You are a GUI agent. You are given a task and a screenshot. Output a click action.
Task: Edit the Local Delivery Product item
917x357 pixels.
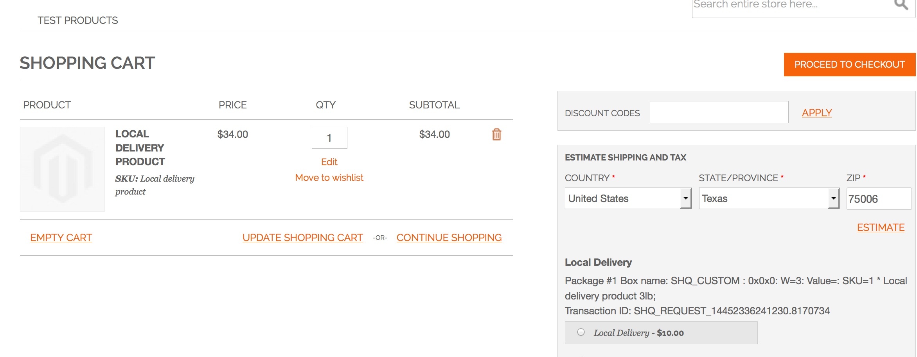pyautogui.click(x=329, y=162)
